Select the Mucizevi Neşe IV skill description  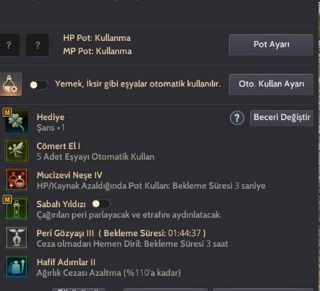click(x=151, y=186)
